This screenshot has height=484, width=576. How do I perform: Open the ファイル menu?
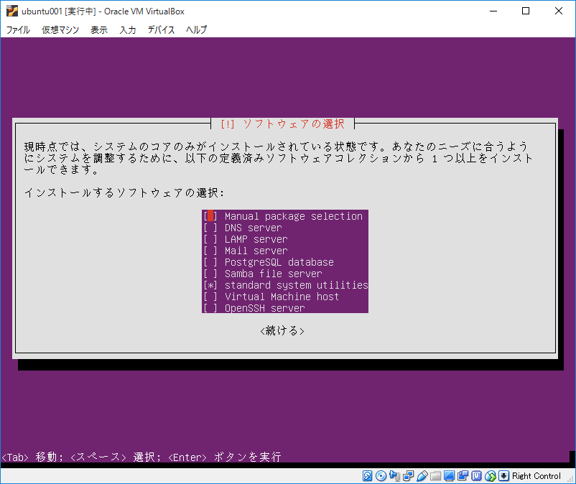tap(18, 29)
